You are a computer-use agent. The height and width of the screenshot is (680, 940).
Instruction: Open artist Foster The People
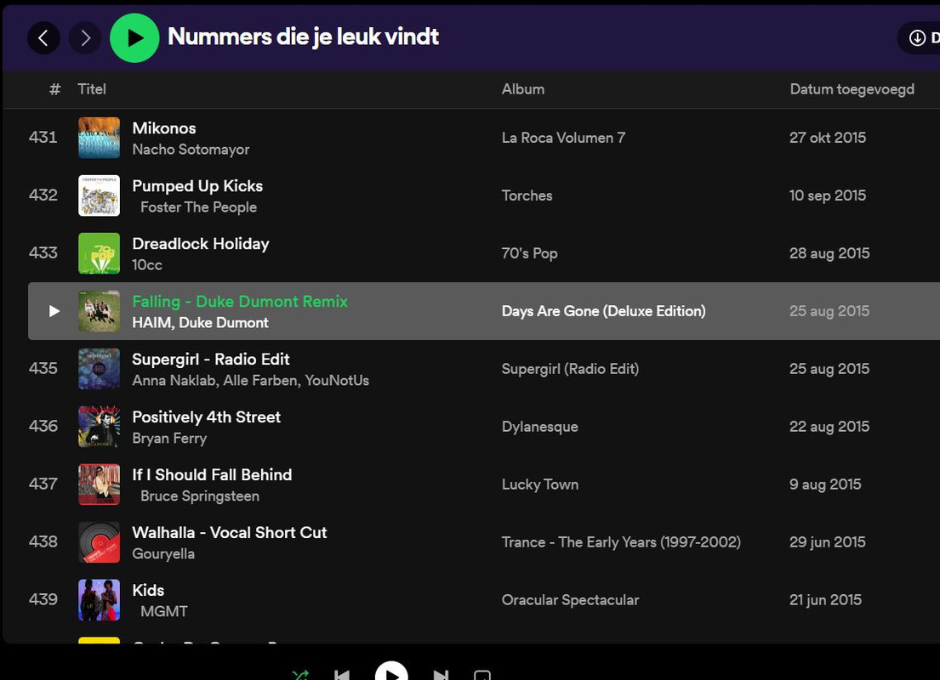(198, 207)
